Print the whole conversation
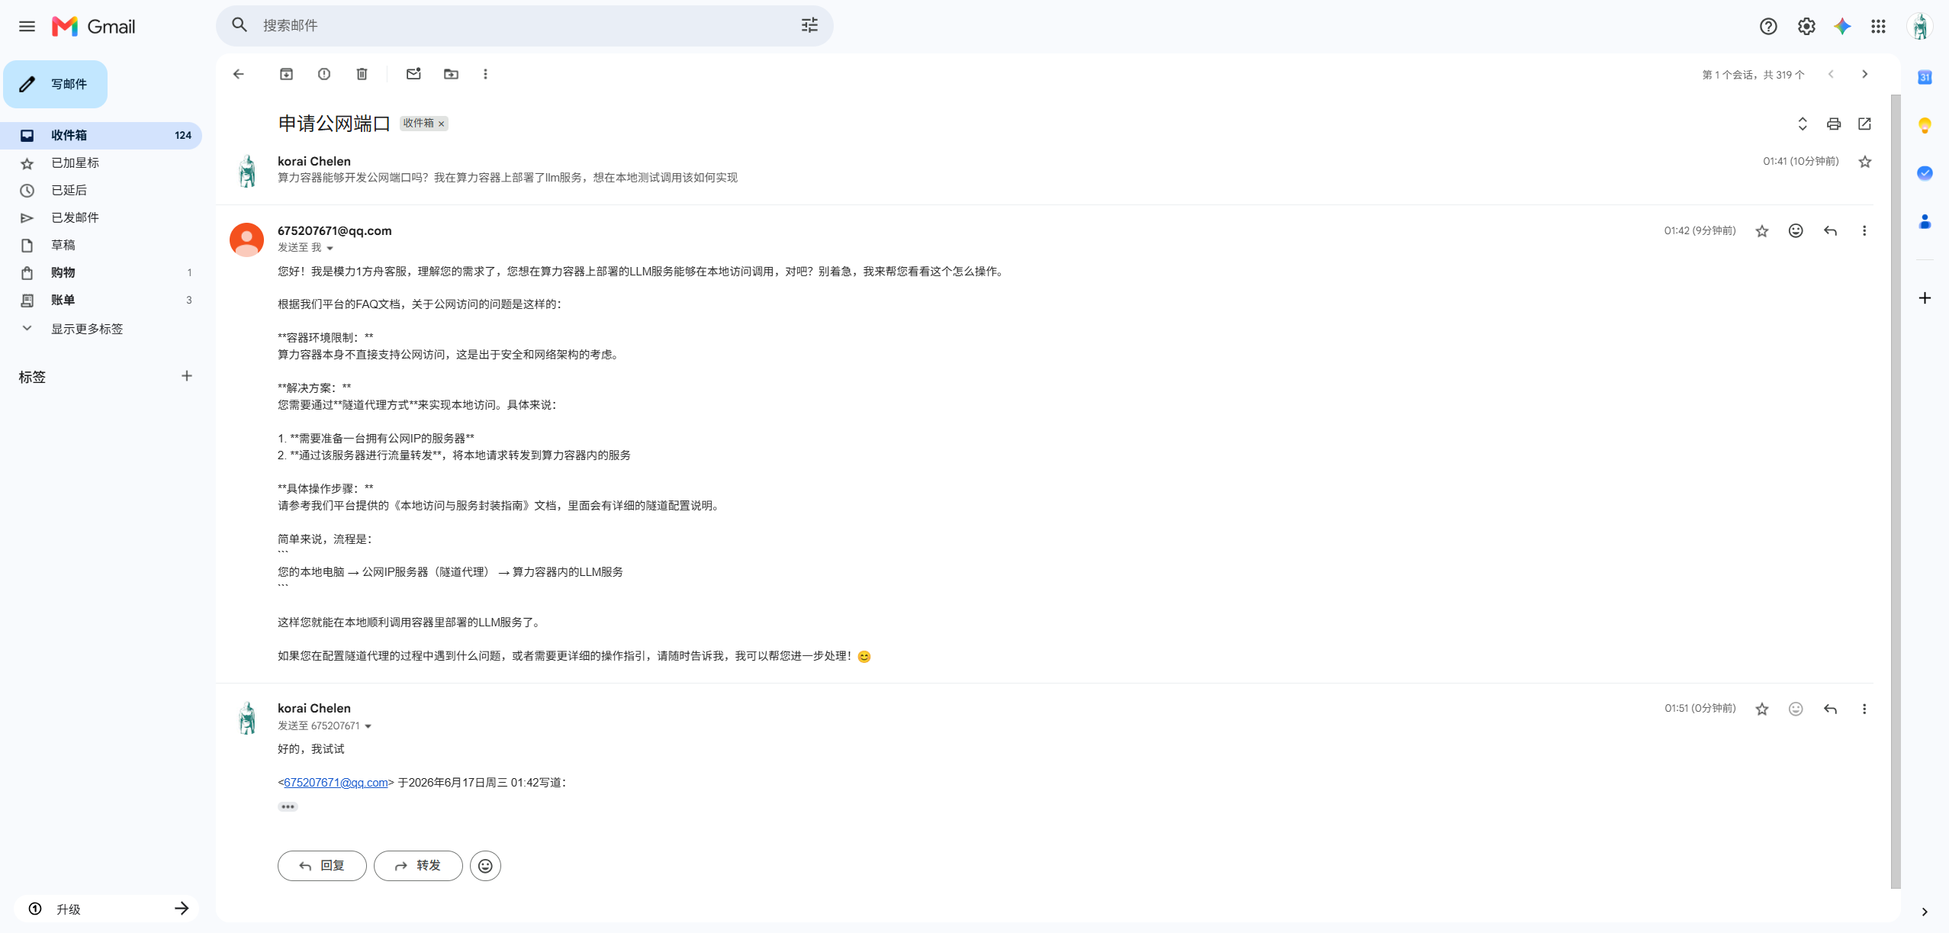This screenshot has width=1949, height=933. click(1834, 124)
